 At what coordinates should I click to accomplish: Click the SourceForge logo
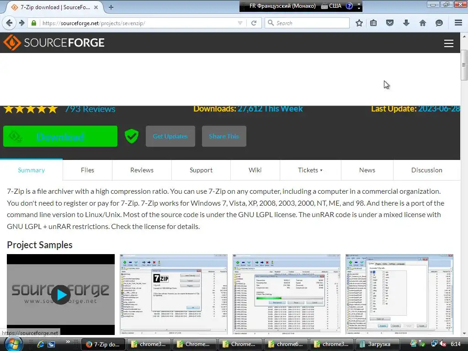point(54,43)
